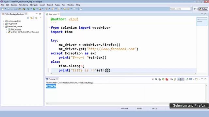Open the Navigate menu
This screenshot has width=209, height=117.
(34, 5)
